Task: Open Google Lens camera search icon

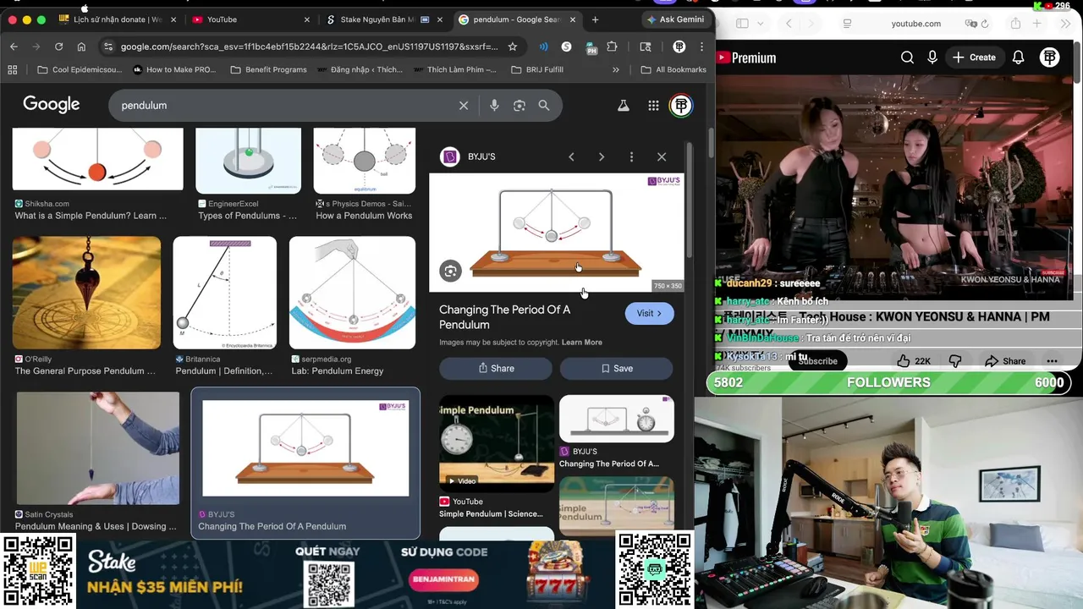Action: click(x=520, y=106)
